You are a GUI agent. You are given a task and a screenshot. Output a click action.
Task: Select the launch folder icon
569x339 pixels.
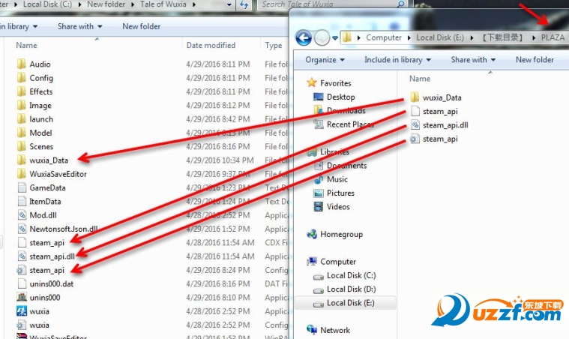click(x=22, y=119)
